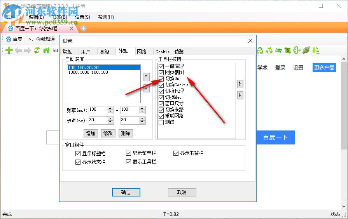Click the 取消 button

(182, 192)
